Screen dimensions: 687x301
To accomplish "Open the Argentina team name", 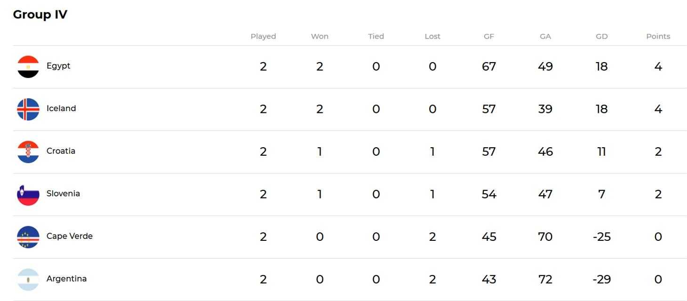I will 66,278.
